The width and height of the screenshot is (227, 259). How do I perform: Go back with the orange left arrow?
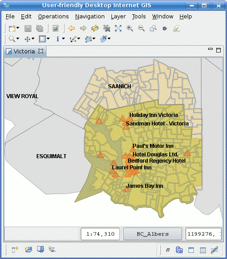[x=72, y=28]
